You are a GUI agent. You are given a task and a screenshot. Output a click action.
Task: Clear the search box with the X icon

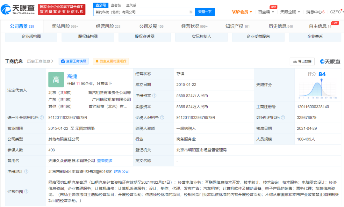191,12
